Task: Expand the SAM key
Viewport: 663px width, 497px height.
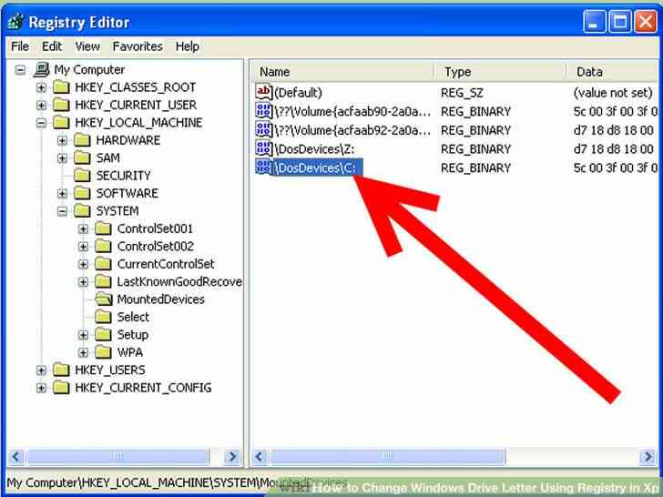Action: [62, 158]
